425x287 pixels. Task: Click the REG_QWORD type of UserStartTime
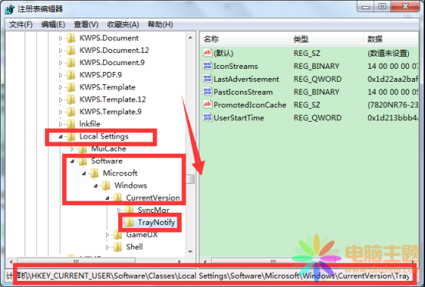pyautogui.click(x=318, y=118)
